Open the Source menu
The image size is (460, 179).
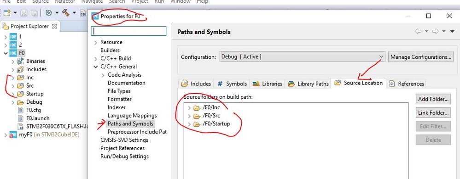(x=40, y=1)
